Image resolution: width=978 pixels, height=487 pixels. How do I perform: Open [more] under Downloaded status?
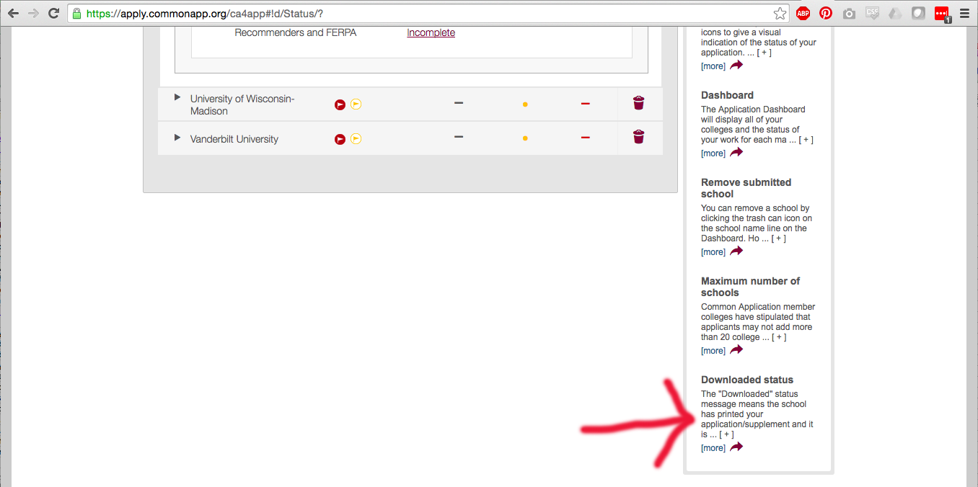click(x=713, y=448)
